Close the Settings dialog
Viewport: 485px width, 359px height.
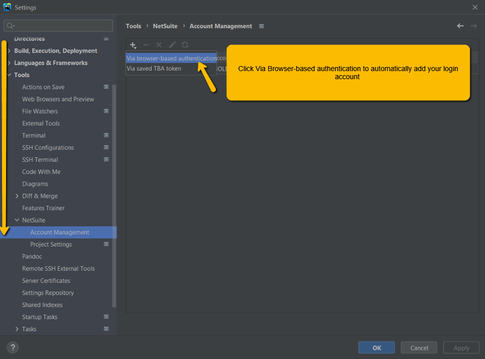pos(475,7)
